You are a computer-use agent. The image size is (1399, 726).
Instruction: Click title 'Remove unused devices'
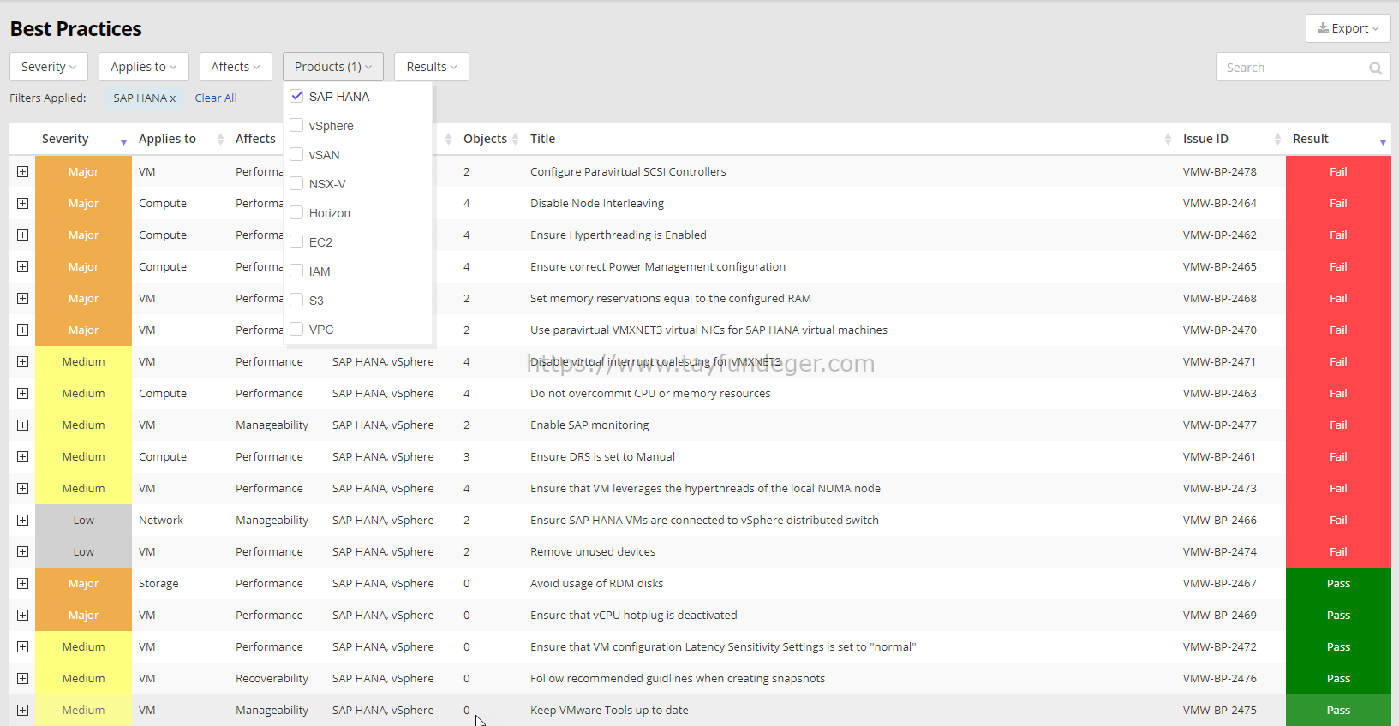click(593, 551)
